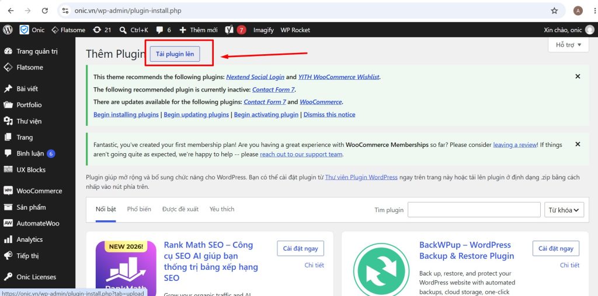Click the Tải plugin lên button
The width and height of the screenshot is (598, 296).
pos(175,54)
